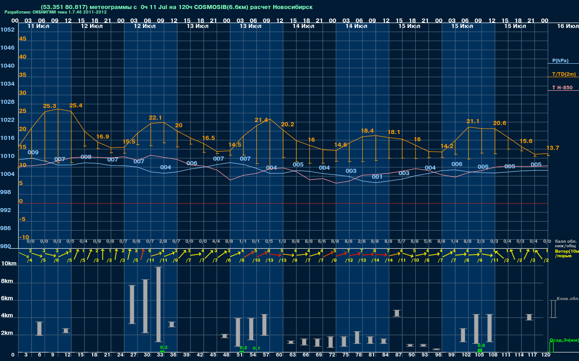The height and width of the screenshot is (361, 579).
Task: Click the green precipitation bar at hour 105
Action: [479, 351]
